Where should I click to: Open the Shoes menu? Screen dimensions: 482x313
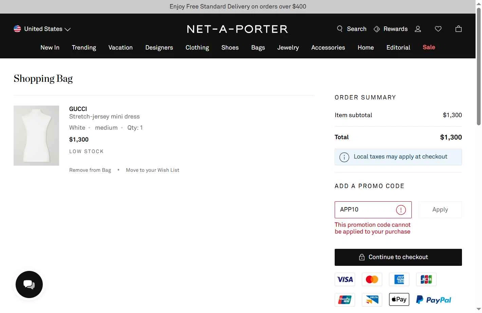tap(230, 48)
